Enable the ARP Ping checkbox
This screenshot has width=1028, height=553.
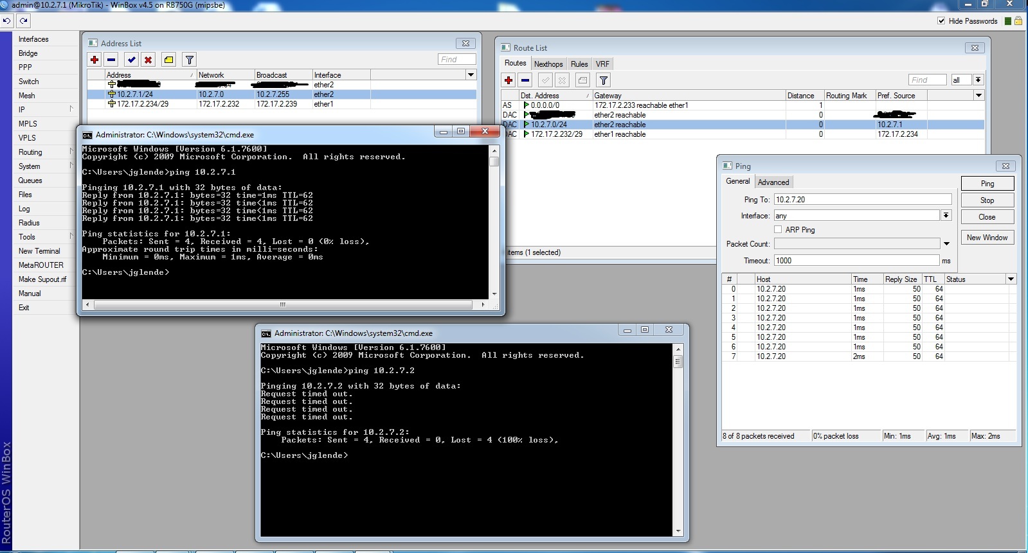pyautogui.click(x=778, y=229)
